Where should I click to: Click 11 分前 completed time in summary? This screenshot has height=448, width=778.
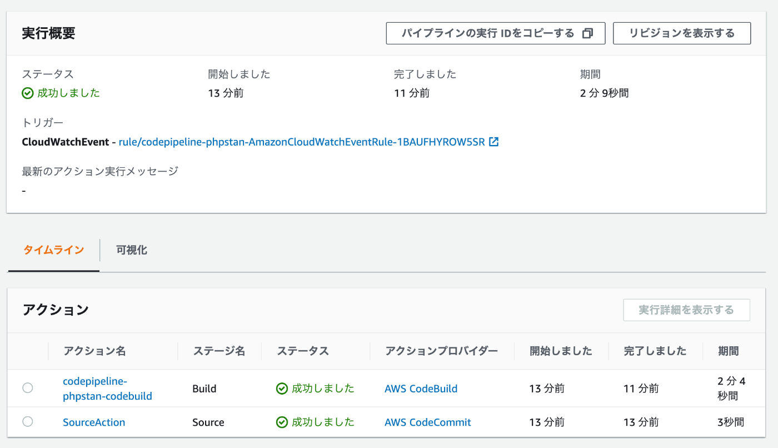[412, 93]
